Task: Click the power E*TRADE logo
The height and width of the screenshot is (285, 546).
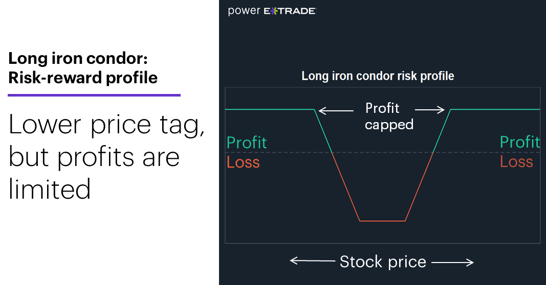Action: click(x=272, y=11)
